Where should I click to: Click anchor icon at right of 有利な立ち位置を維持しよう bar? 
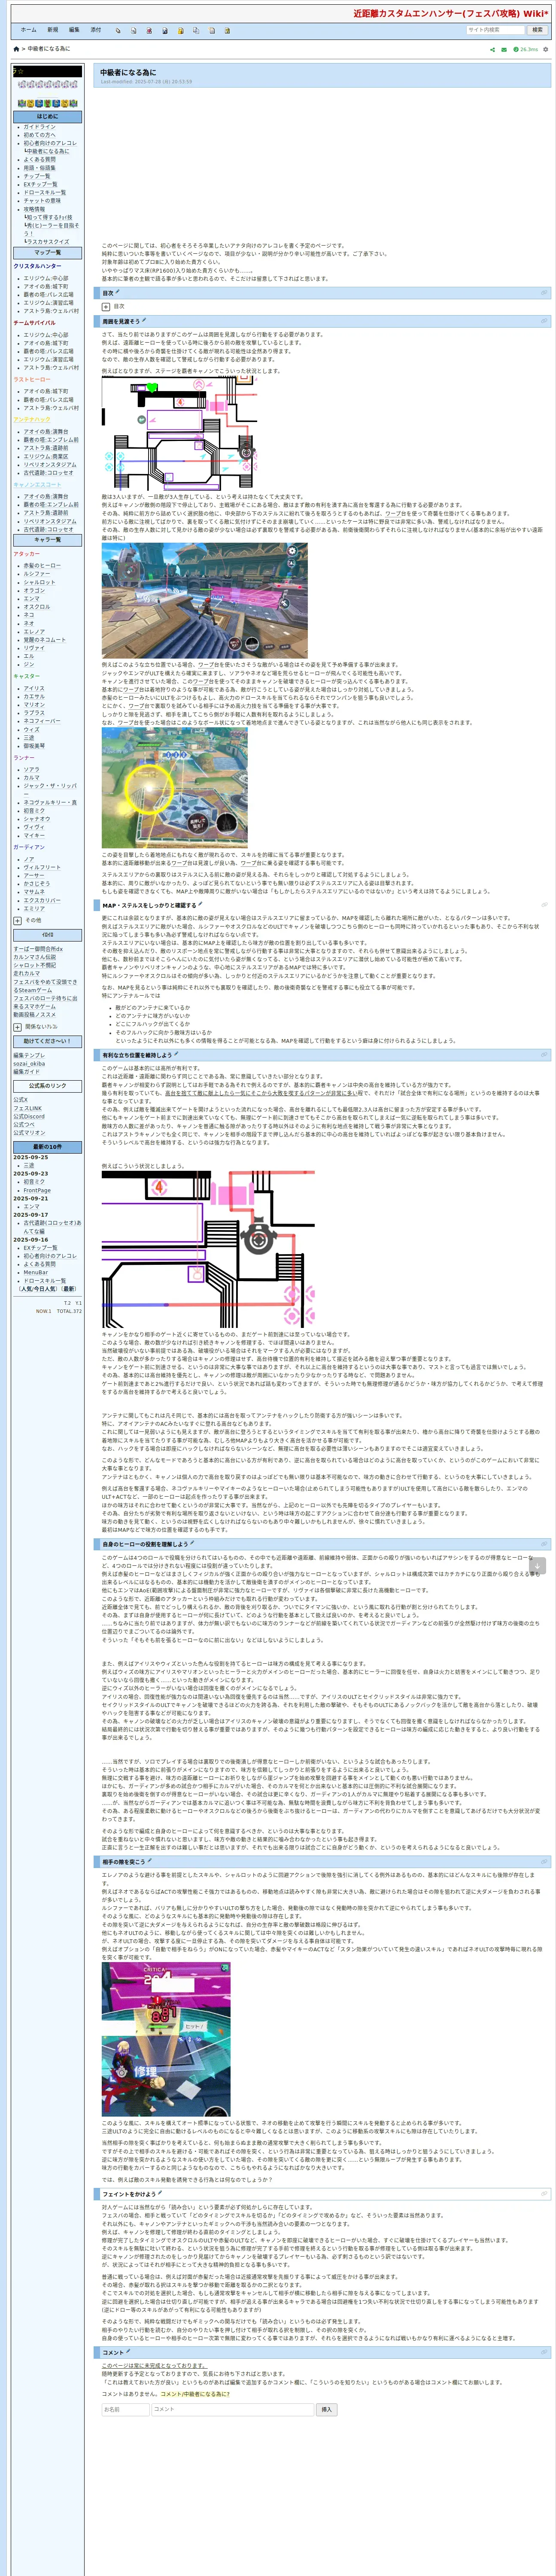[x=544, y=1054]
